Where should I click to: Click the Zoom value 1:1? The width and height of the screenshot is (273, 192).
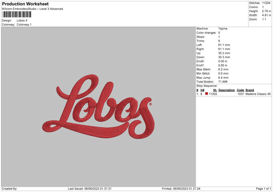[264, 19]
